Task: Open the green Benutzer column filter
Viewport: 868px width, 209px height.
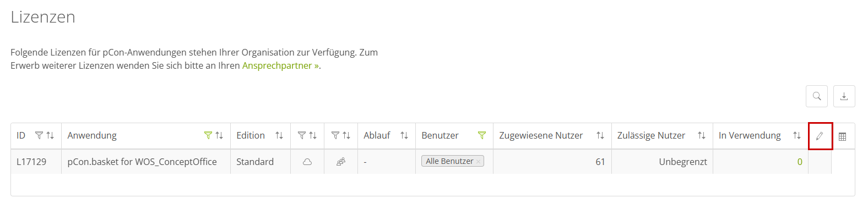Action: pos(482,135)
